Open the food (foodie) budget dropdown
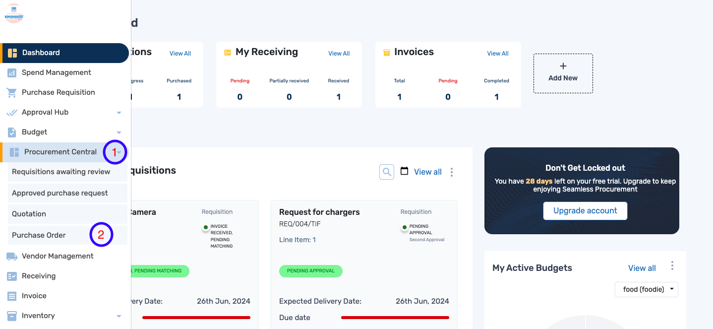 pos(646,289)
